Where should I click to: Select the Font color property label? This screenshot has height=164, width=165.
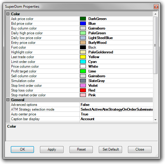click(x=18, y=47)
